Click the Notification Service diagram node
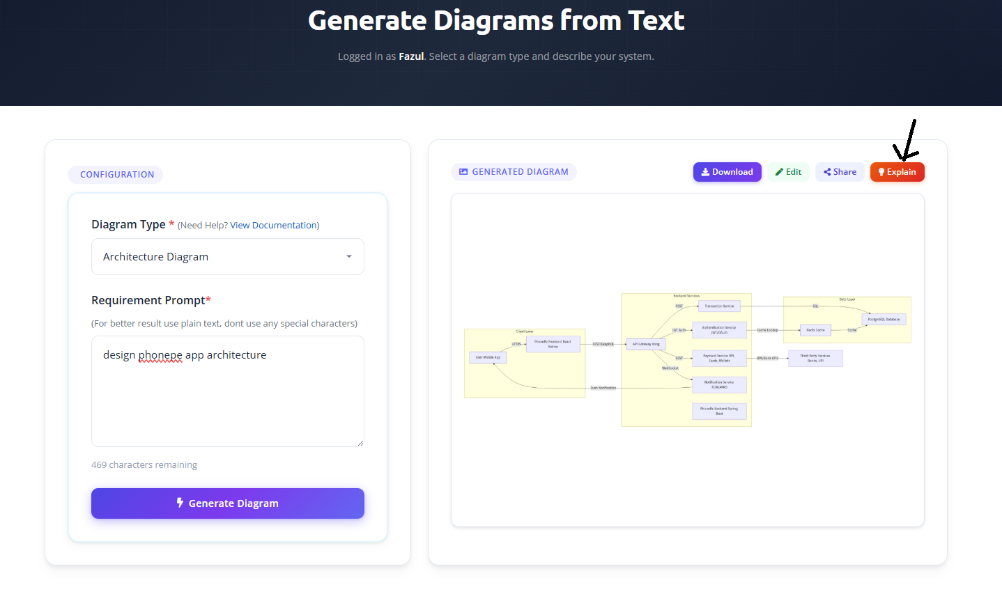 pos(719,384)
